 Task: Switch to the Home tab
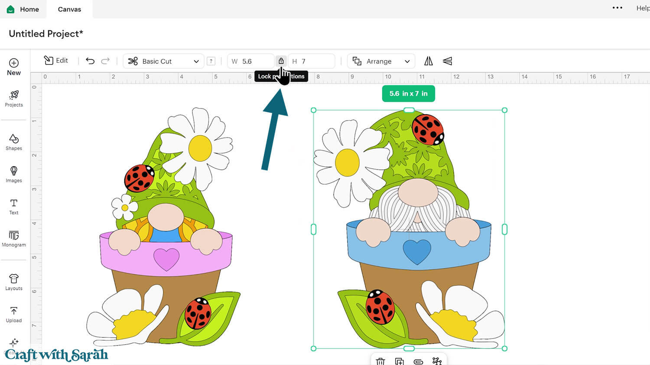[23, 9]
